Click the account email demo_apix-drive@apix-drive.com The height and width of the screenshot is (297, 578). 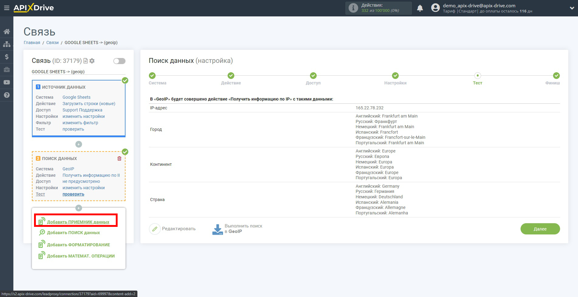pyautogui.click(x=479, y=5)
